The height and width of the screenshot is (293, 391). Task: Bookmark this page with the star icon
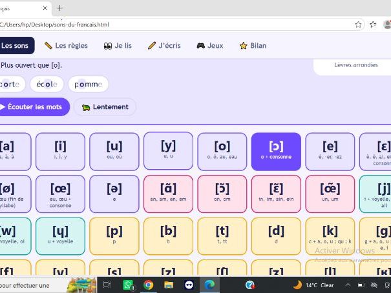tap(358, 25)
